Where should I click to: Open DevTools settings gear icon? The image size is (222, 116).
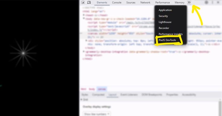pyautogui.click(x=206, y=3)
